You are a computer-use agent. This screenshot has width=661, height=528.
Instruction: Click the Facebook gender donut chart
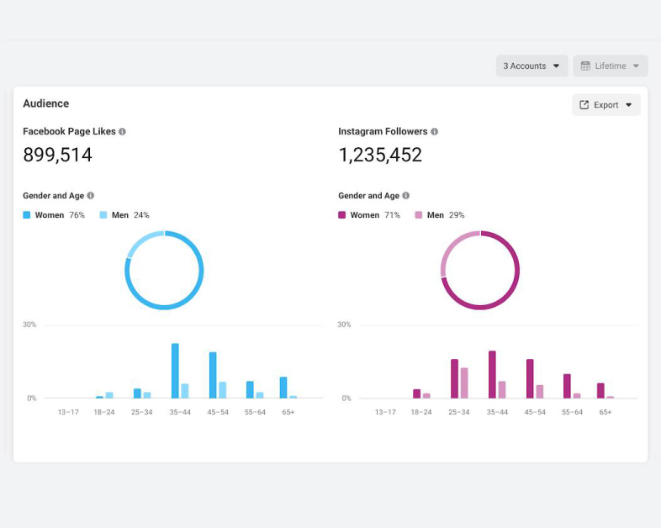click(x=164, y=270)
